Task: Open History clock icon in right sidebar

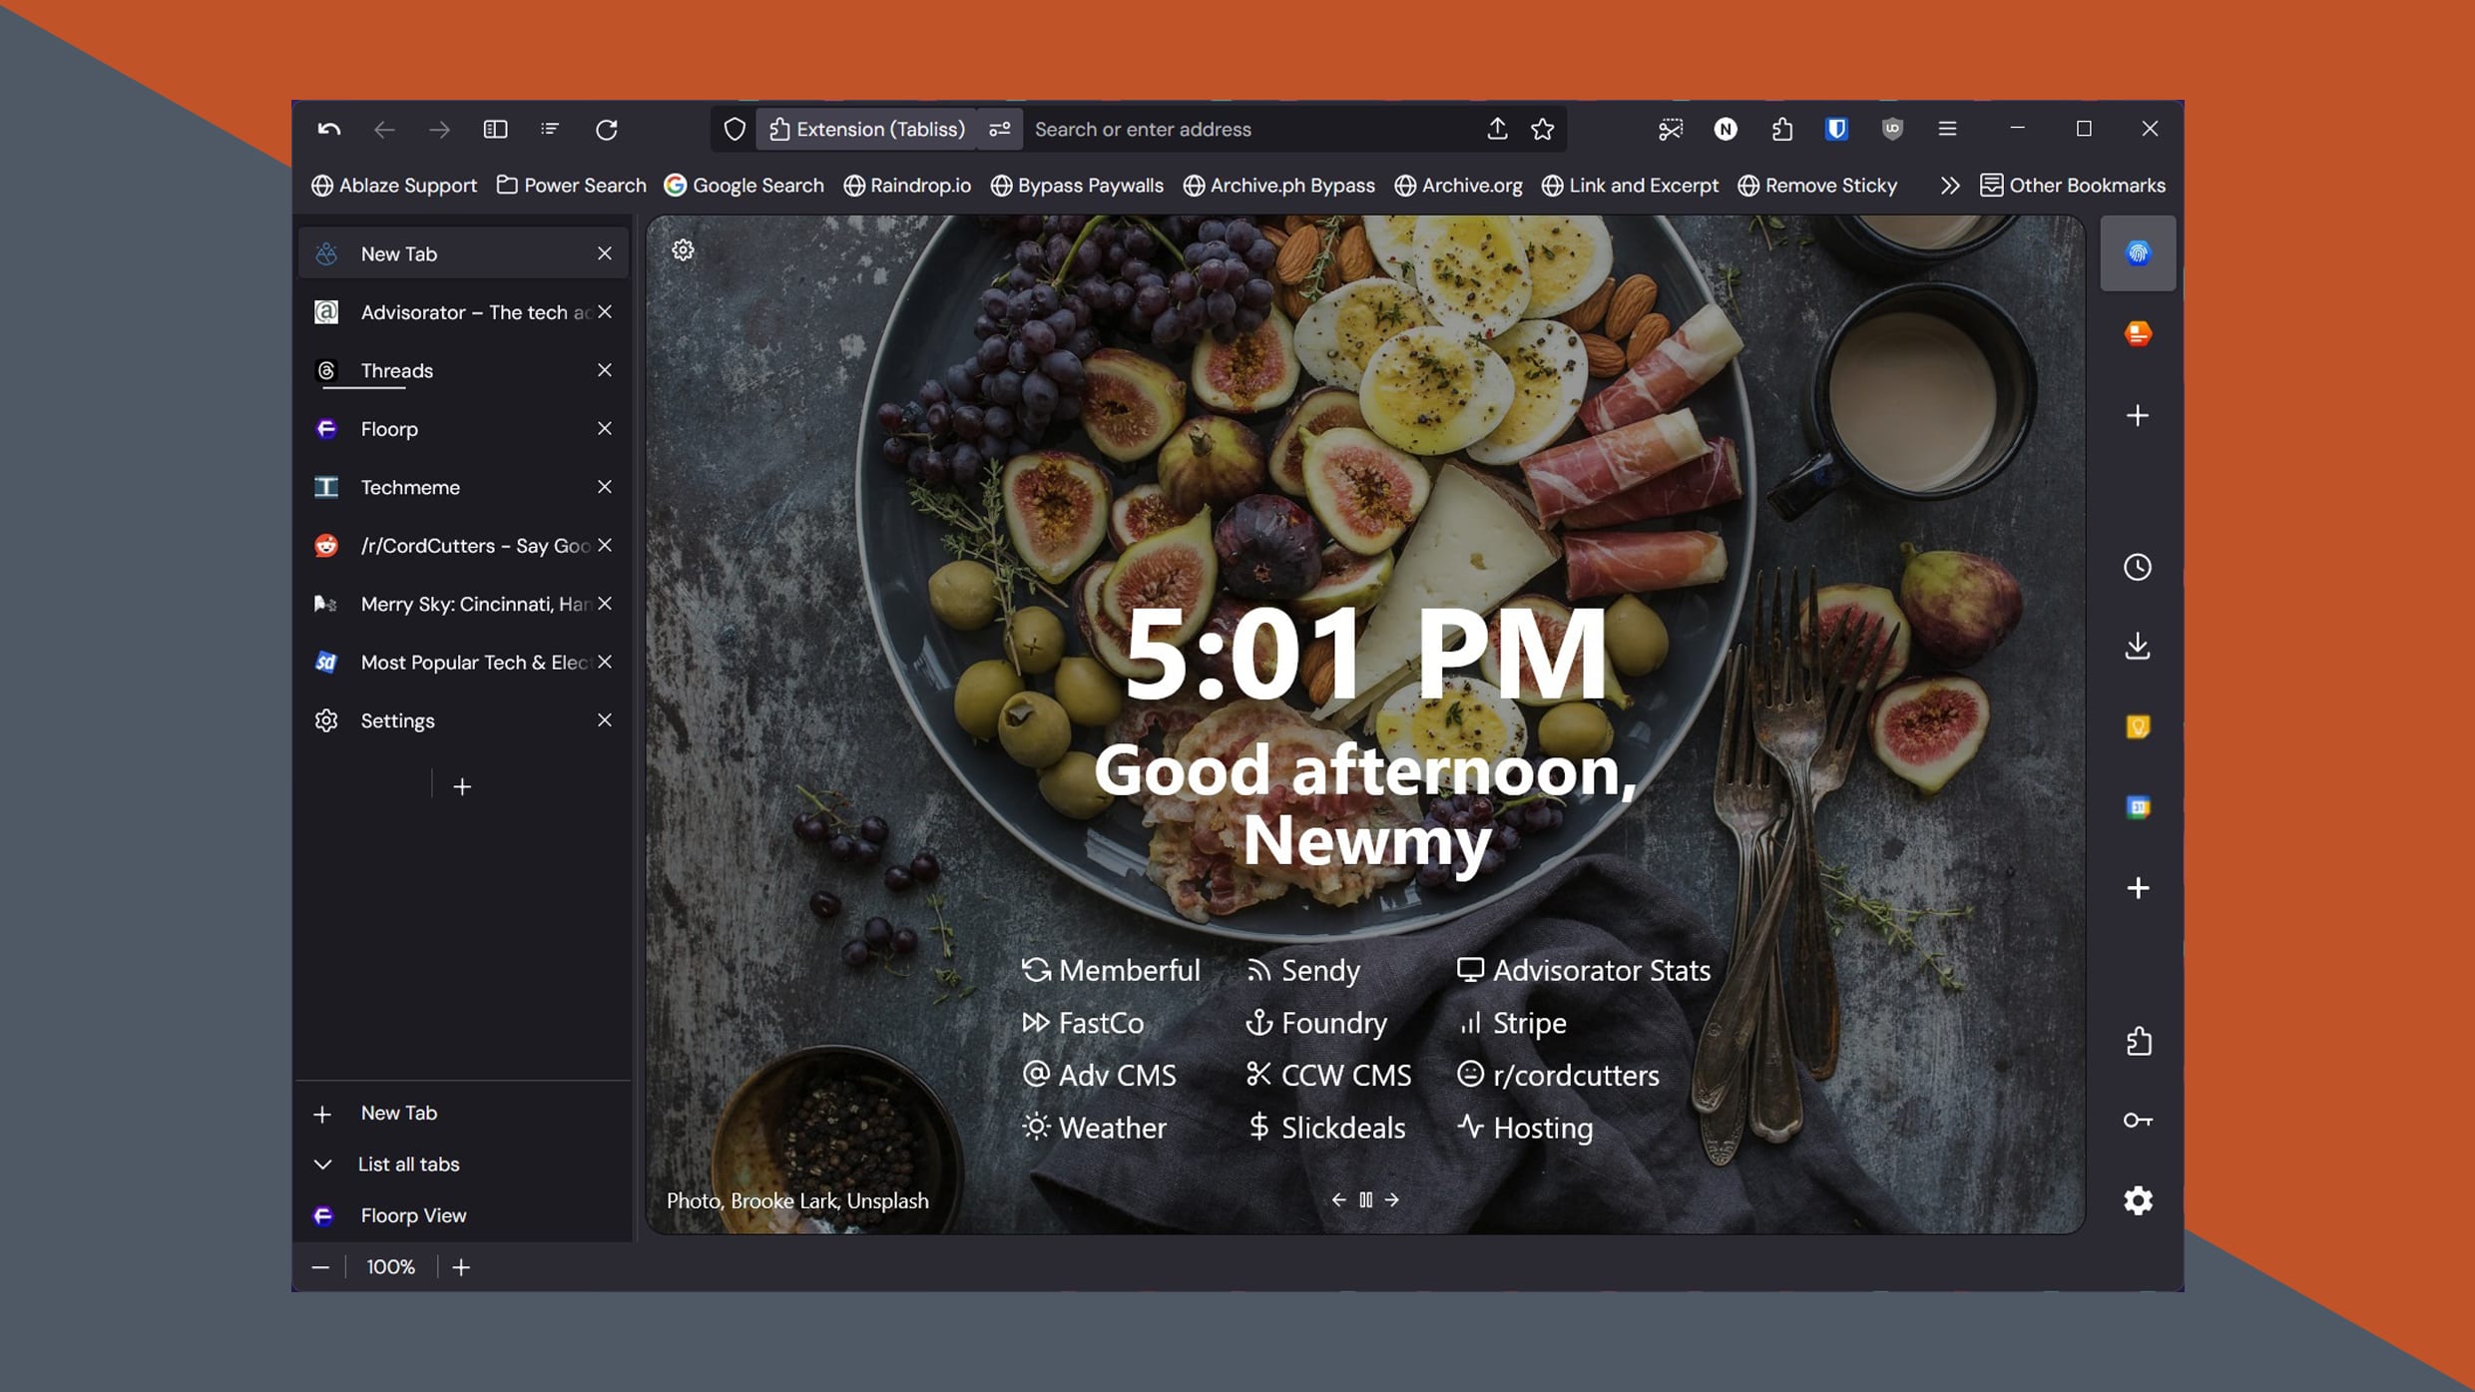Action: (x=2138, y=568)
